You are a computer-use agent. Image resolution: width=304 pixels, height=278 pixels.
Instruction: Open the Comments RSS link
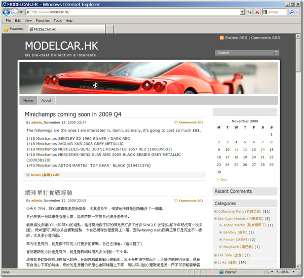[x=265, y=38]
